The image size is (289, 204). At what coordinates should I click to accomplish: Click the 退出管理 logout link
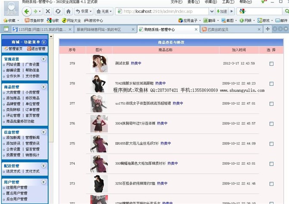click(x=36, y=49)
